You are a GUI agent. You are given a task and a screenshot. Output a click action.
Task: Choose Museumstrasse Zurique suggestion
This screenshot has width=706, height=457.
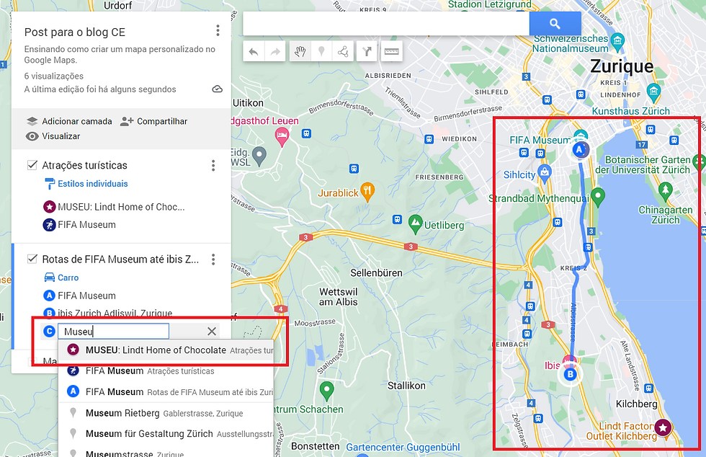166,453
